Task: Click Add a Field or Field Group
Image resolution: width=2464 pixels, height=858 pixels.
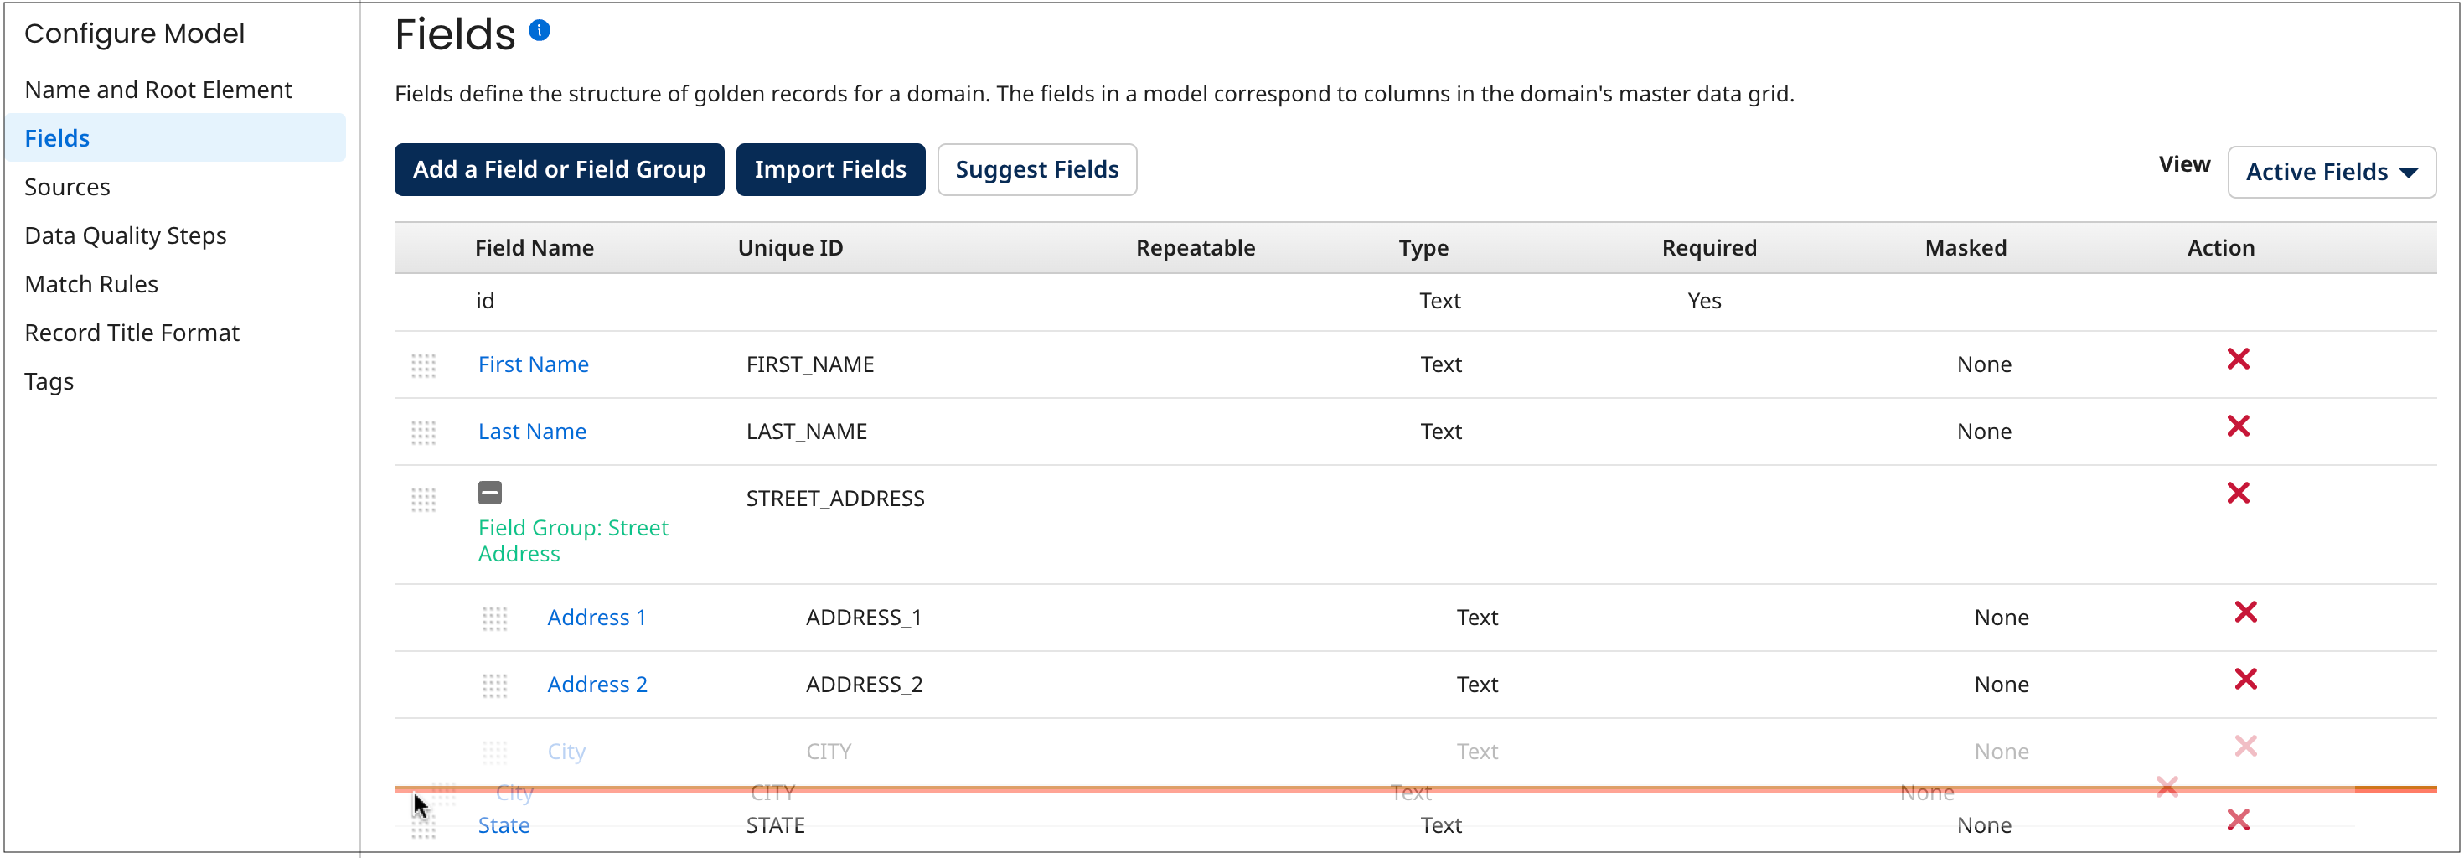Action: [559, 169]
